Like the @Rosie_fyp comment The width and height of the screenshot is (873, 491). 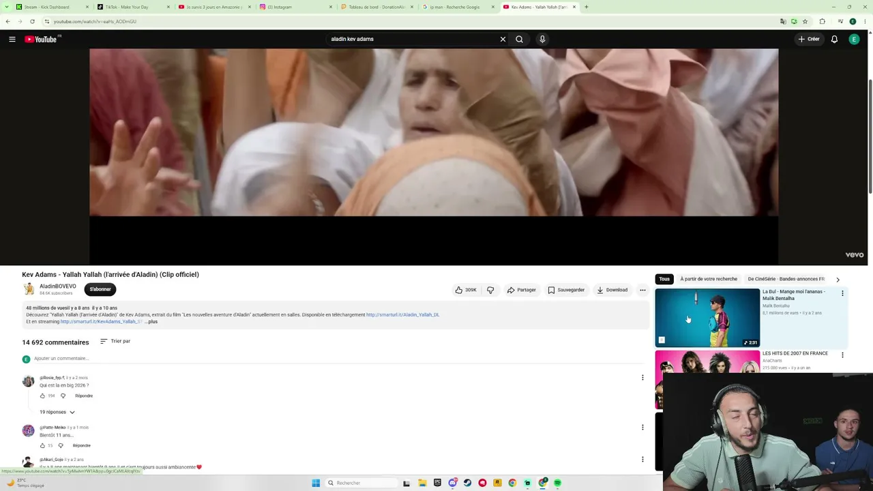pyautogui.click(x=42, y=396)
